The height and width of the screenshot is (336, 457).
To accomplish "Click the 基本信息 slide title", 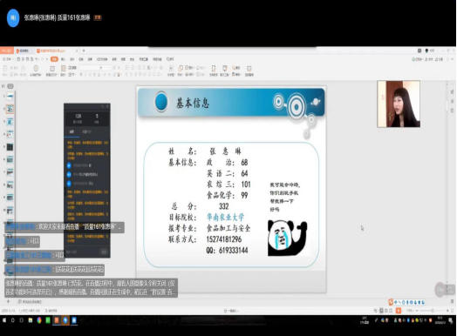I will coord(193,103).
